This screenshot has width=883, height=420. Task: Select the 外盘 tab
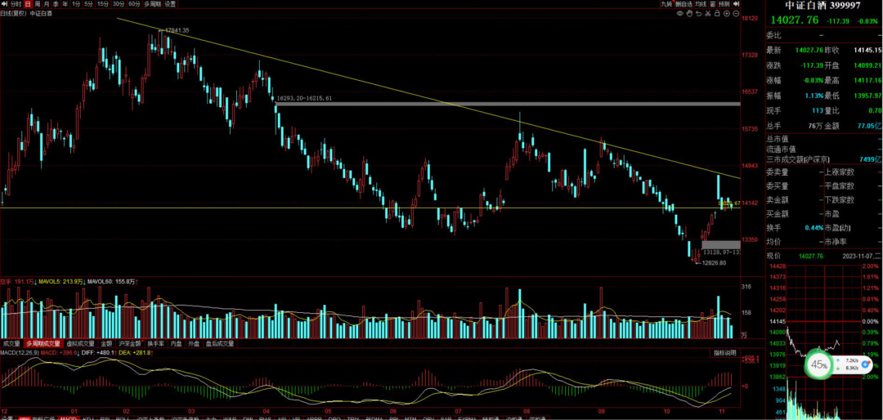194,343
